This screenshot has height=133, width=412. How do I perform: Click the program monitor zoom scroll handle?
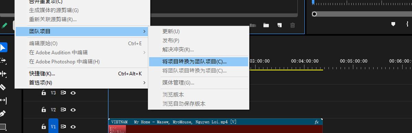tap(314, 14)
